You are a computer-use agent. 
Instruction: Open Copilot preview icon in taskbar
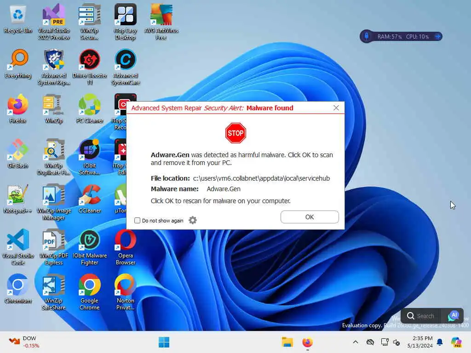click(x=456, y=342)
